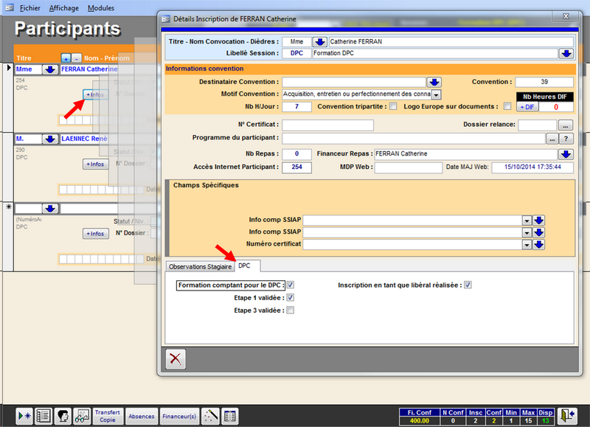Toggle Formation comptant pour le DPC checkbox

[x=291, y=285]
